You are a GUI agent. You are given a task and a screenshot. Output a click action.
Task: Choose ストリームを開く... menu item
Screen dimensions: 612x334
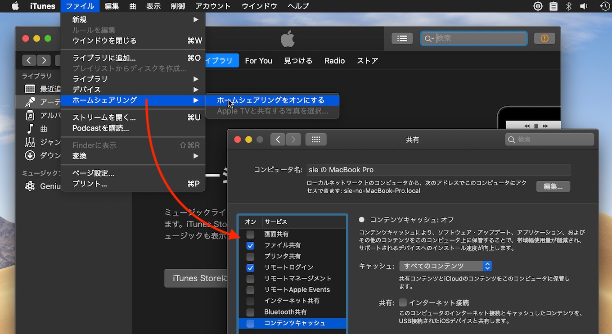133,117
